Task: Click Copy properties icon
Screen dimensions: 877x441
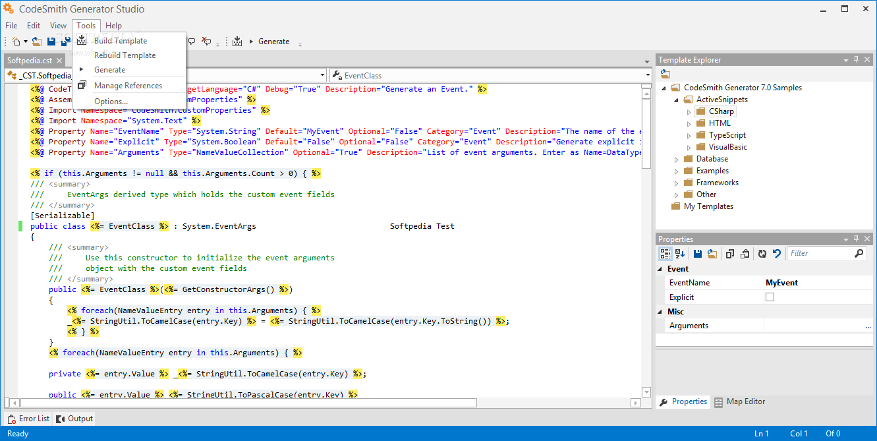Action: [729, 253]
